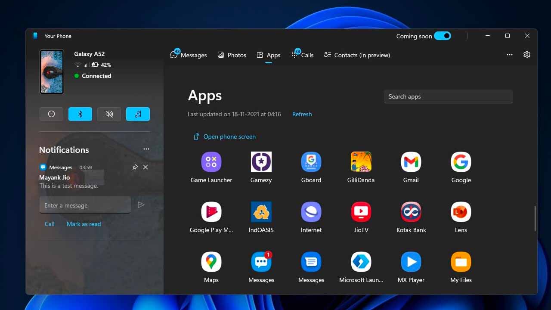Viewport: 551px width, 310px height.
Task: Open Contacts (in preview) tab
Action: pyautogui.click(x=357, y=55)
